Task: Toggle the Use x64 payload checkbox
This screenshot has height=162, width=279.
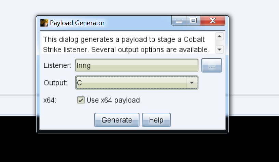Action: pyautogui.click(x=81, y=100)
